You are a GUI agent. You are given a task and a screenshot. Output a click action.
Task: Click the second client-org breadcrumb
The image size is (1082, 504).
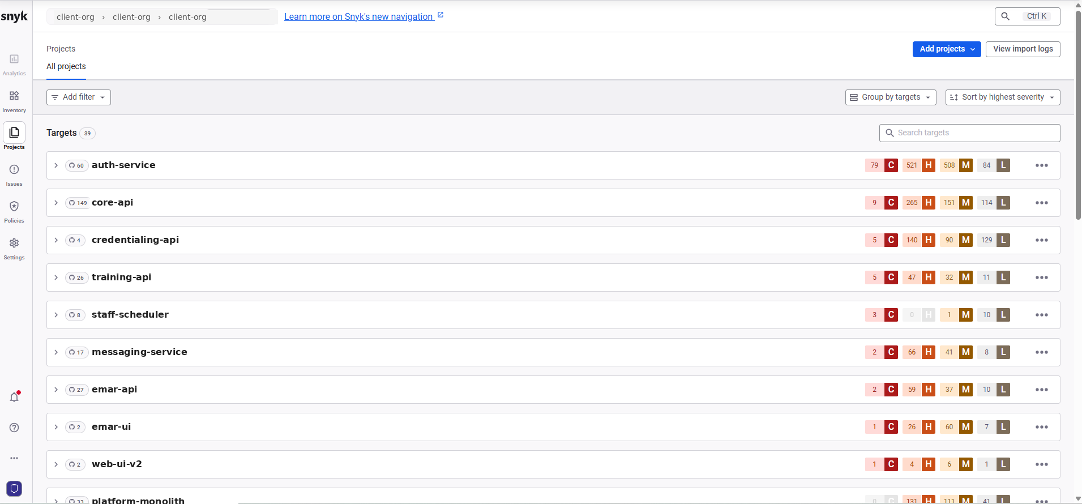(131, 17)
